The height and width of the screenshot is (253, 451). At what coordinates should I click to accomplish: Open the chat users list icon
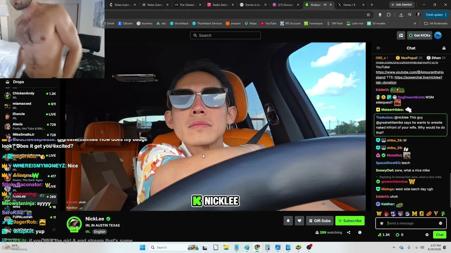click(444, 48)
